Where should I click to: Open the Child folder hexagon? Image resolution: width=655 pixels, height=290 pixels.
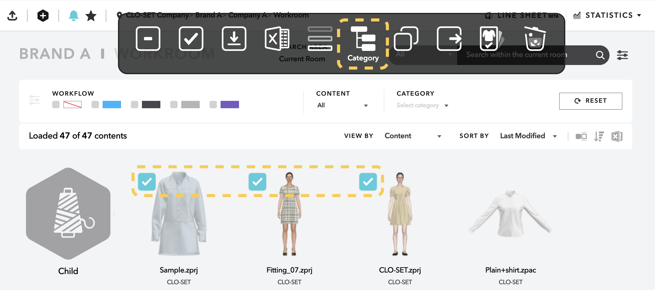(x=68, y=214)
